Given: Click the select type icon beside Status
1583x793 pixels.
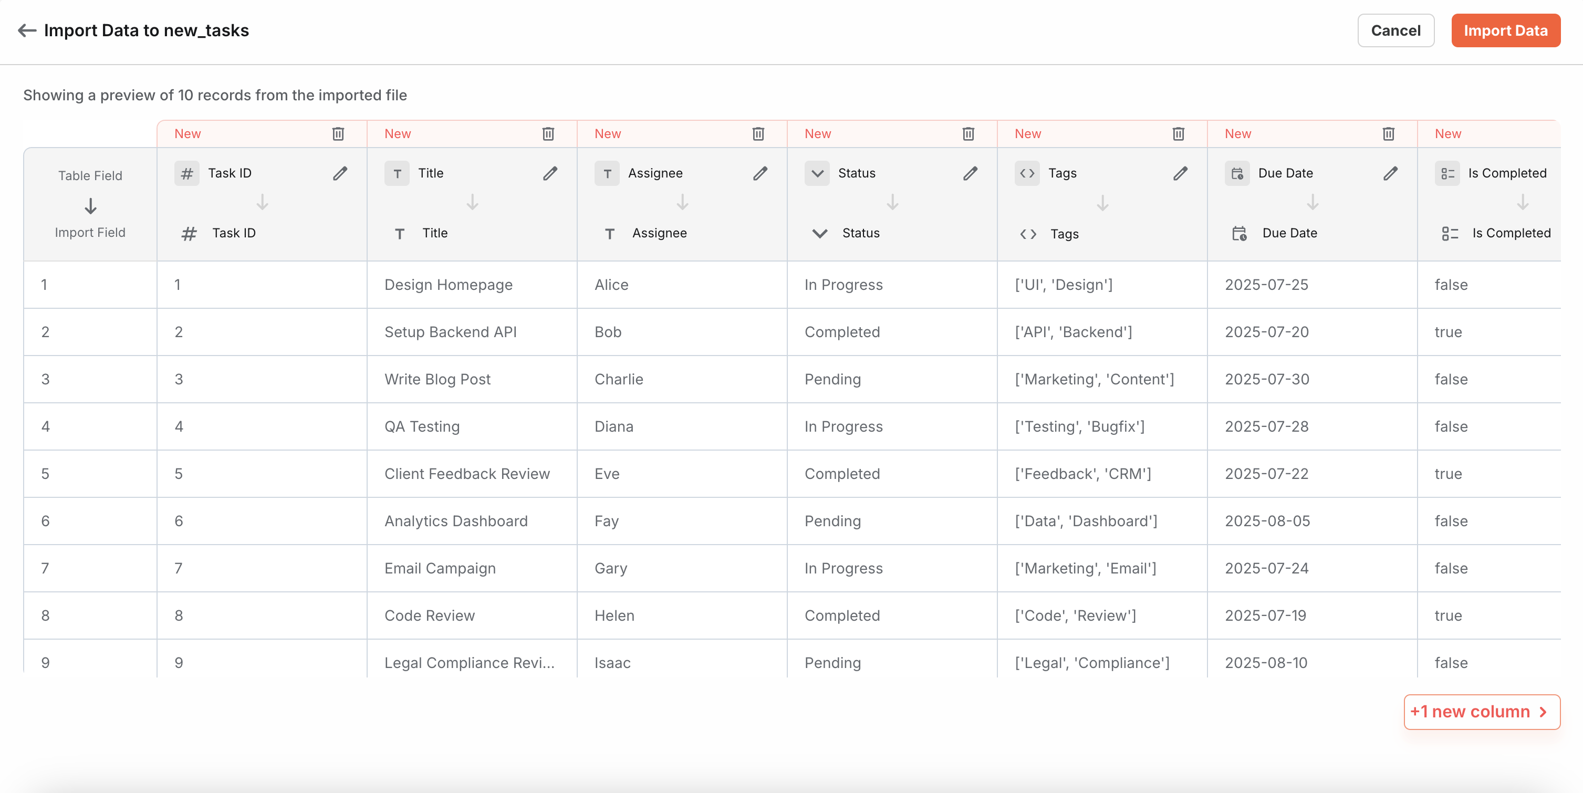Looking at the screenshot, I should click(817, 173).
